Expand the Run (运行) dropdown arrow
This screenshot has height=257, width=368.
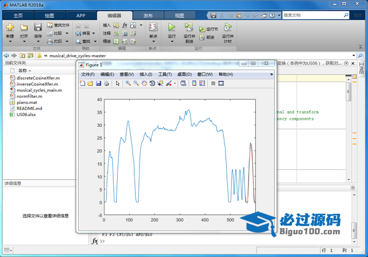pyautogui.click(x=172, y=42)
